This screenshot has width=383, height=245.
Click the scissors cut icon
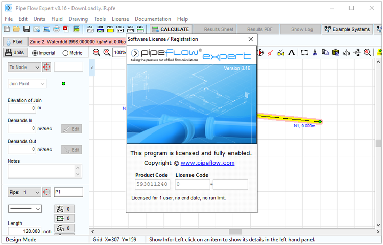pyautogui.click(x=315, y=52)
